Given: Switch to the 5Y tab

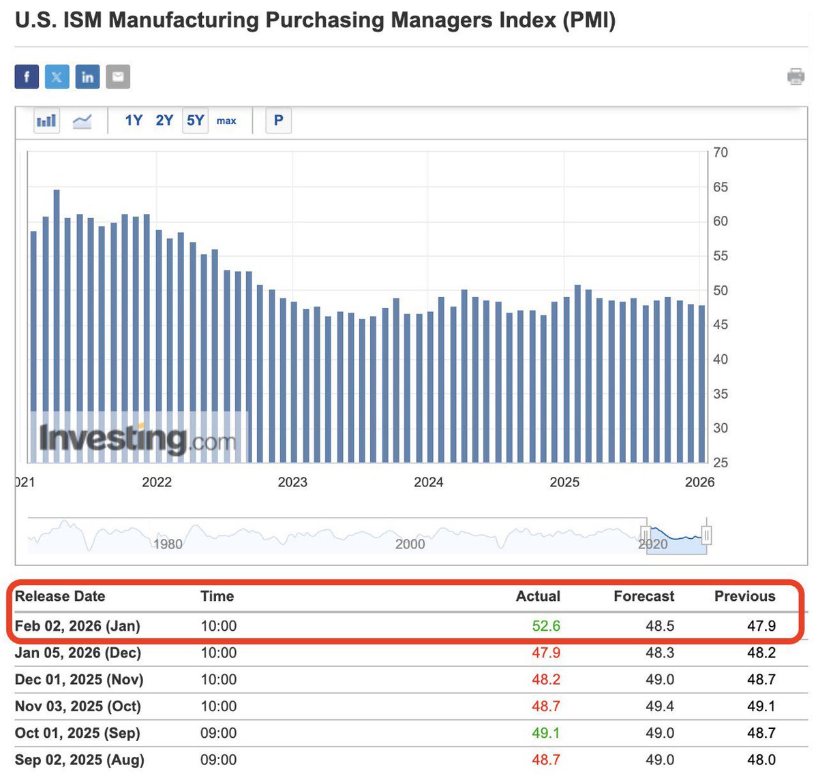Looking at the screenshot, I should click(195, 120).
